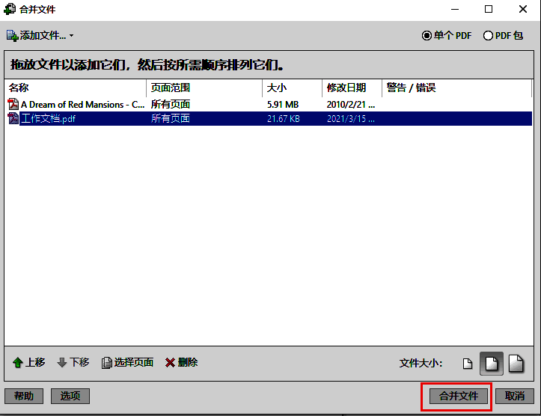Click the Choose Pages icon
Screen dimensions: 541x416
[x=107, y=363]
